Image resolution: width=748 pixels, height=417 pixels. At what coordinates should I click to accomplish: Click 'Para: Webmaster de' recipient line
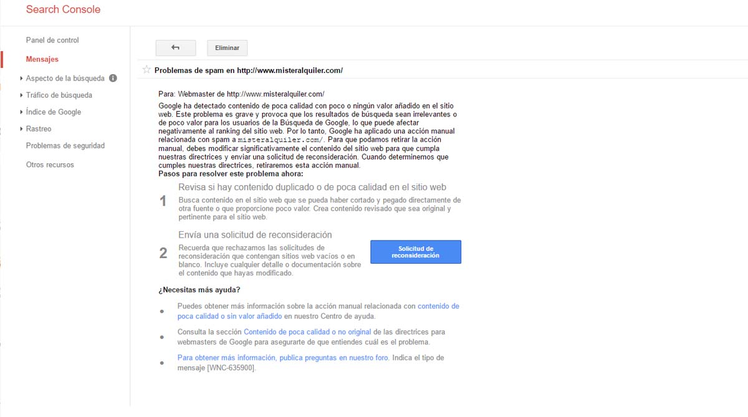[241, 94]
